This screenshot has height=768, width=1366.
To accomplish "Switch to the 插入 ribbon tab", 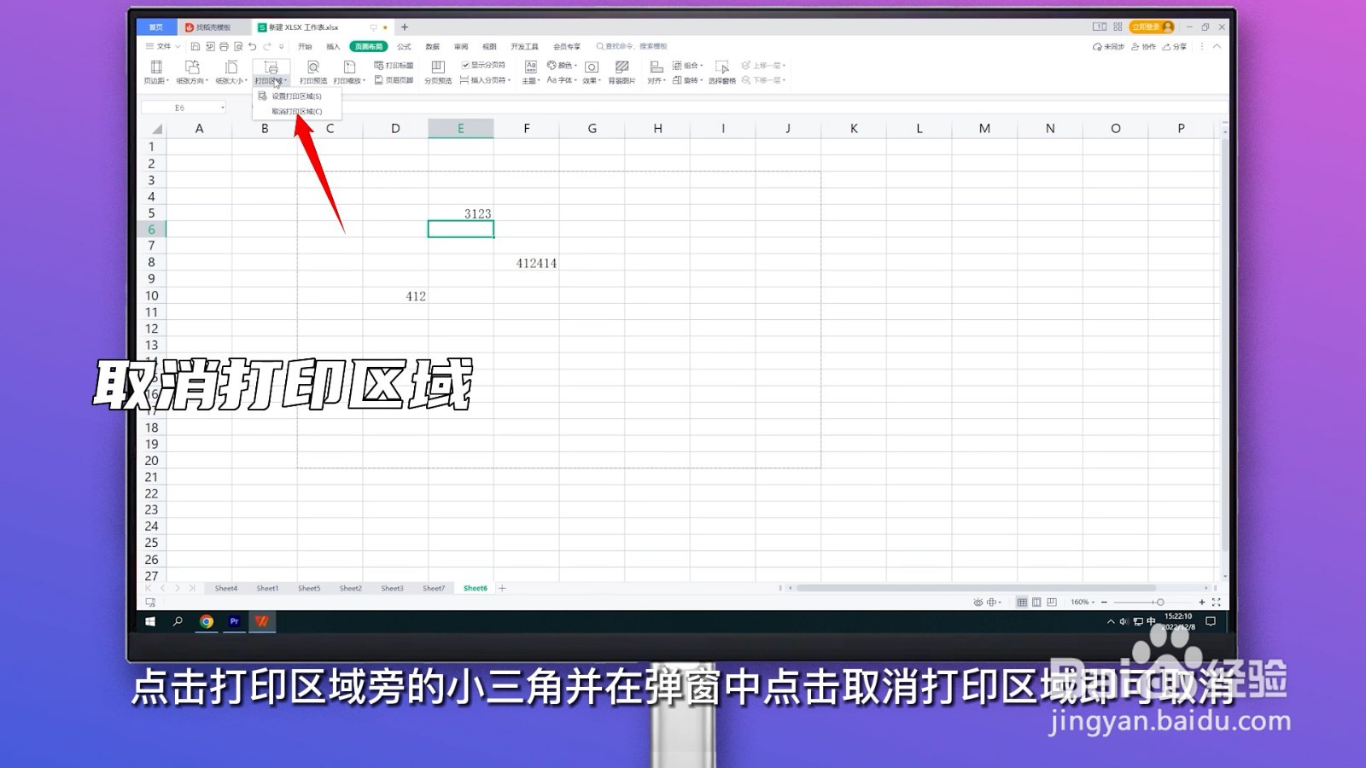I will coord(333,46).
